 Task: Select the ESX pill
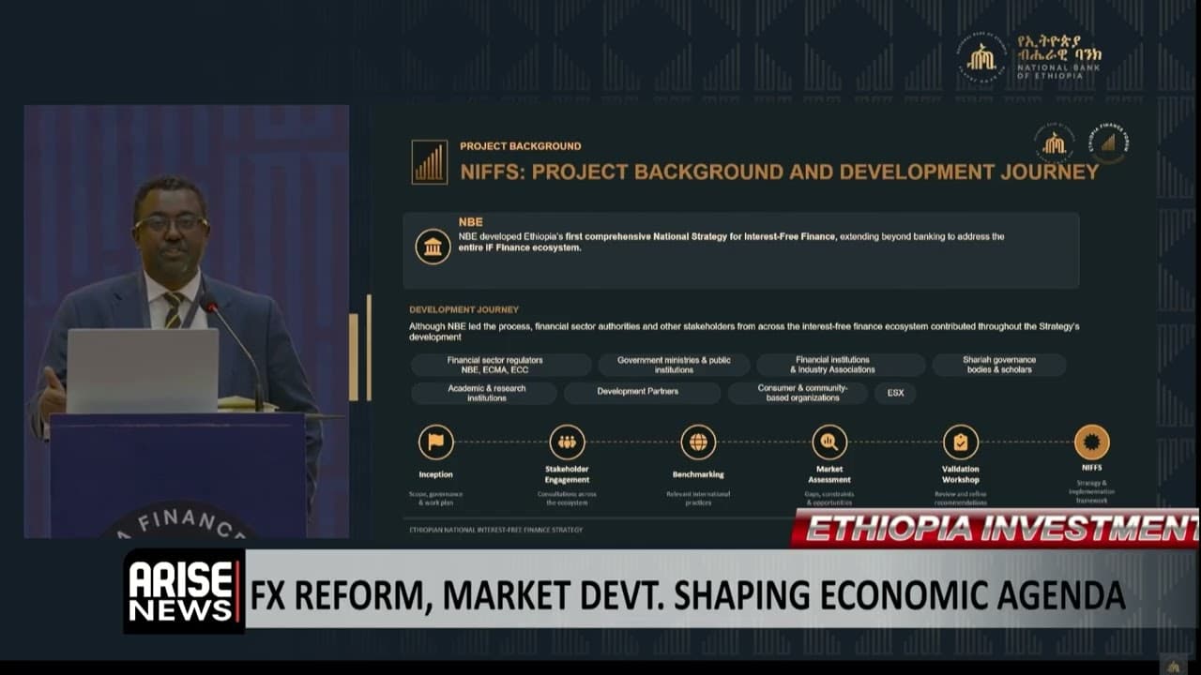point(895,393)
